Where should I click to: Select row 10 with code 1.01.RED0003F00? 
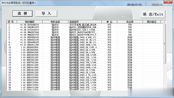point(85,47)
